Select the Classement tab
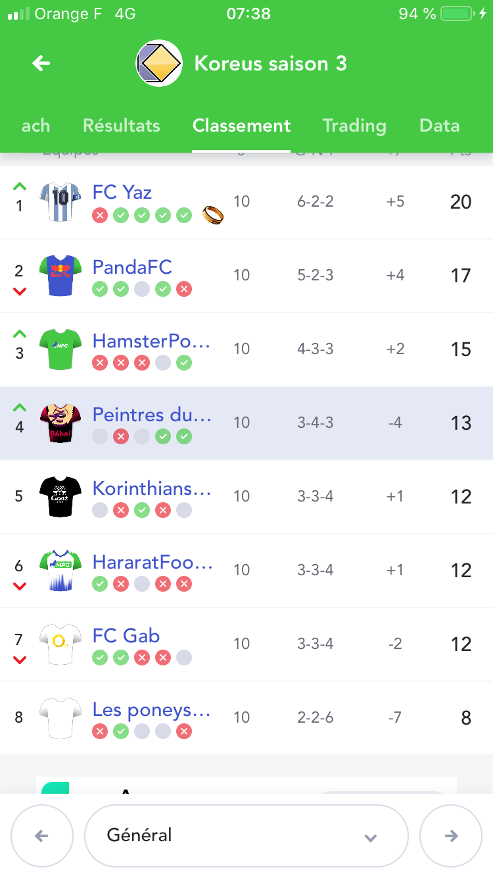Screen dimensions: 493x878 pos(241,126)
